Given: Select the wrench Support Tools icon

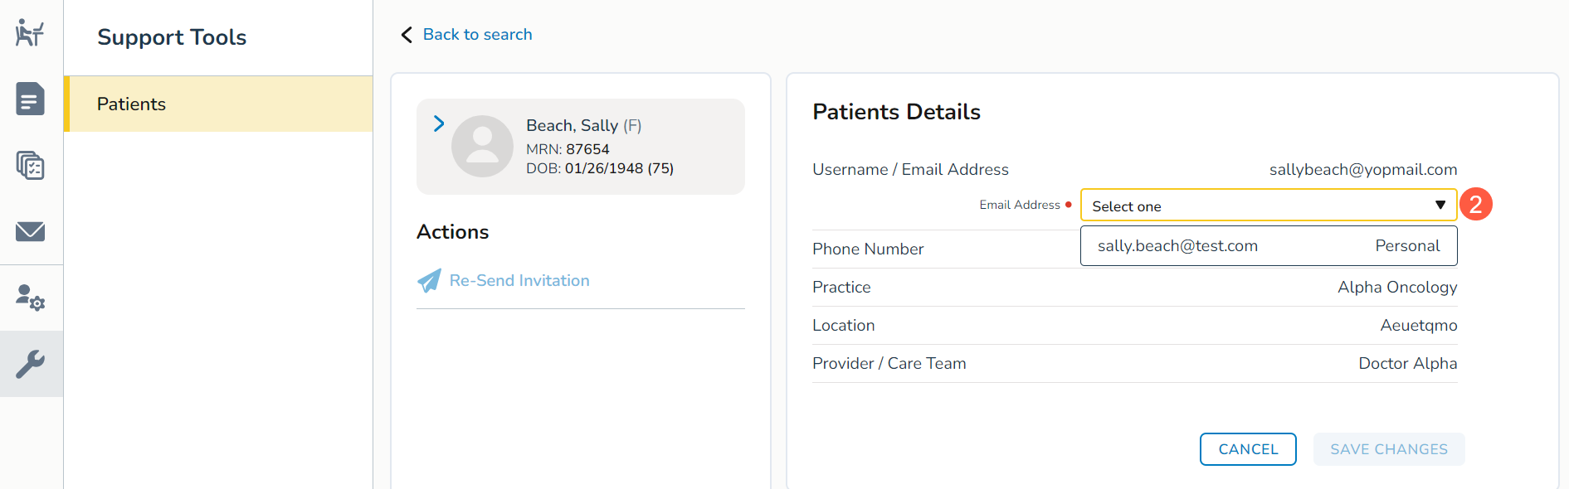Looking at the screenshot, I should (30, 364).
